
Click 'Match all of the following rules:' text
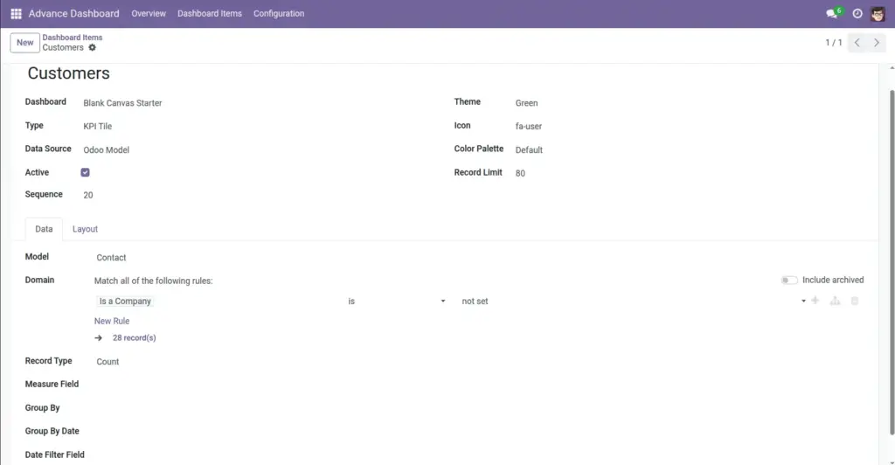pos(154,281)
